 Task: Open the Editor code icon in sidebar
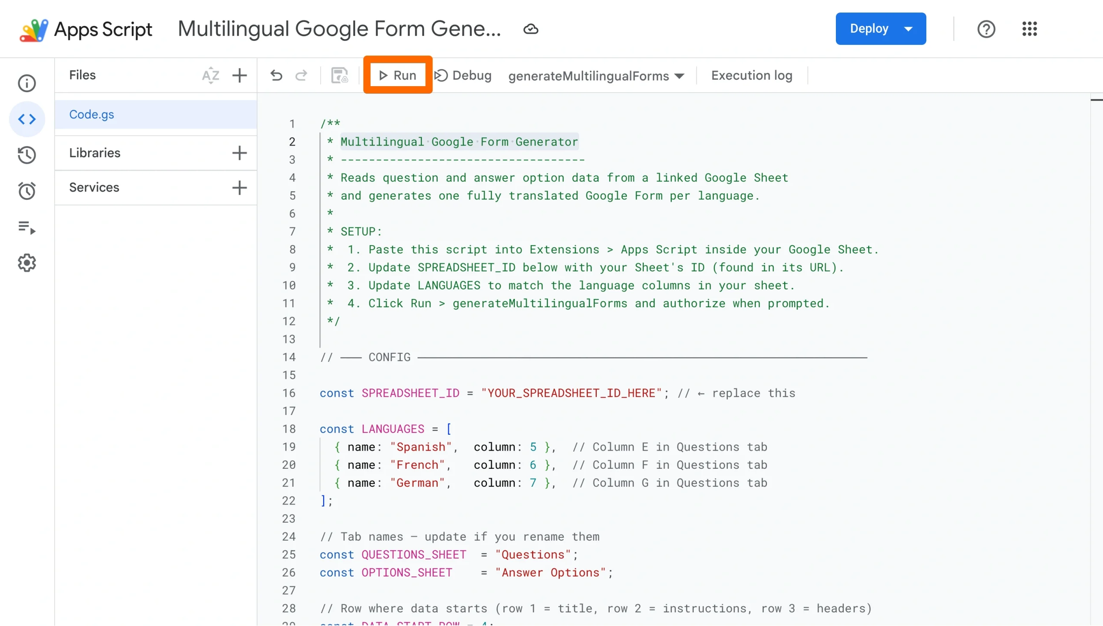pos(27,119)
